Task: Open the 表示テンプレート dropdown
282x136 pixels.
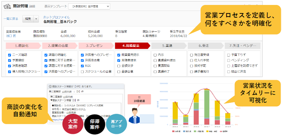Action: click(89, 6)
